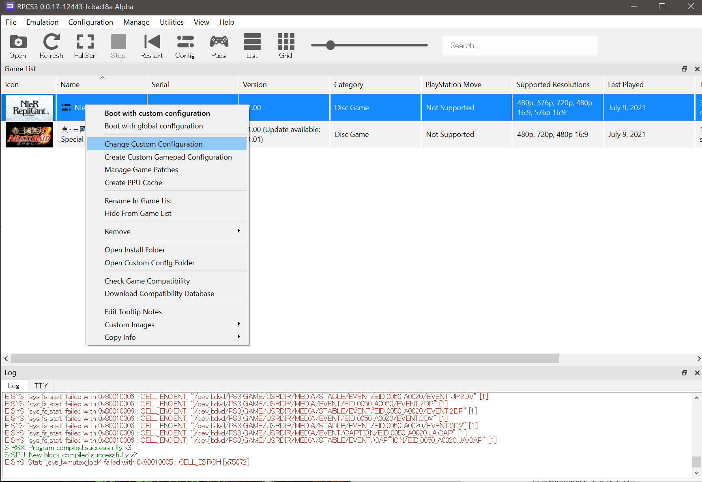Sort by the Category column header
Viewport: 702px width, 482px height.
coord(375,85)
